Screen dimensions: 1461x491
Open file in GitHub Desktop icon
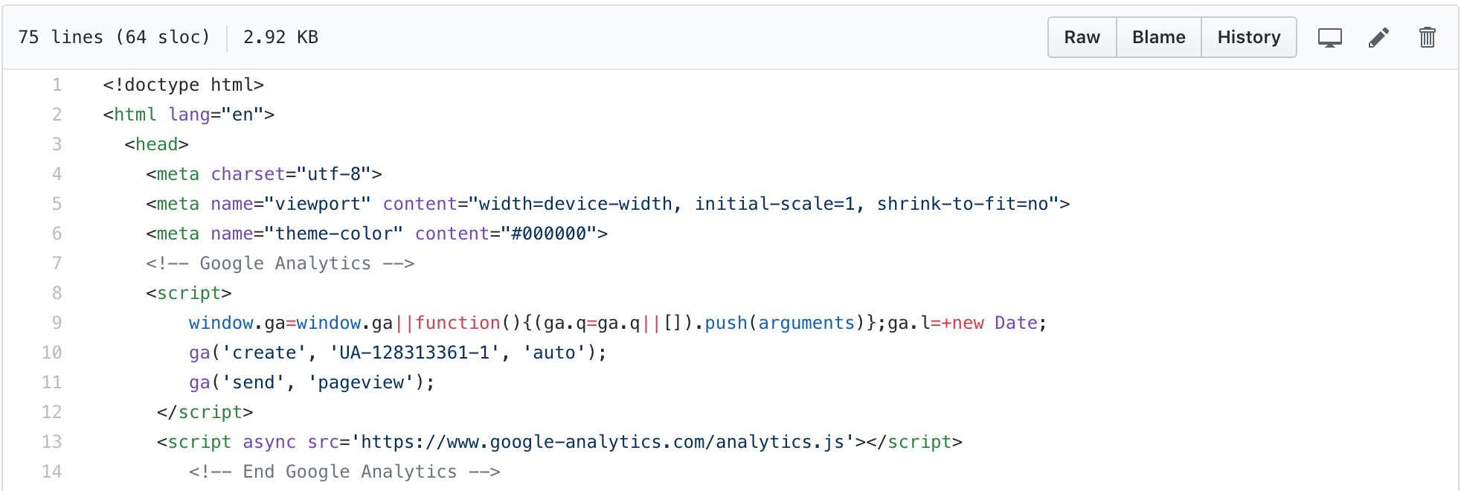pyautogui.click(x=1329, y=37)
